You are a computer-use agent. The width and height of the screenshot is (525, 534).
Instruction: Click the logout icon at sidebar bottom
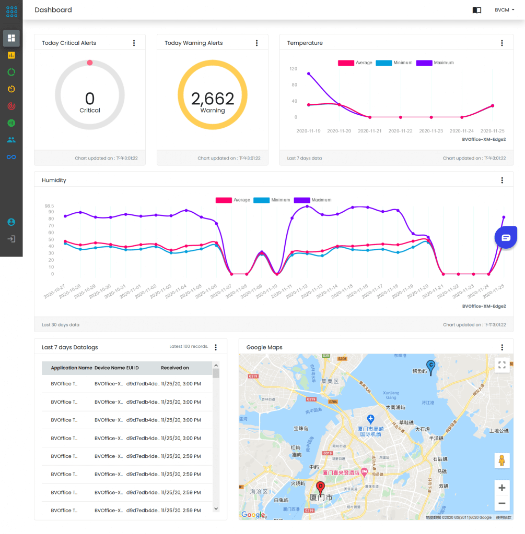pos(11,239)
